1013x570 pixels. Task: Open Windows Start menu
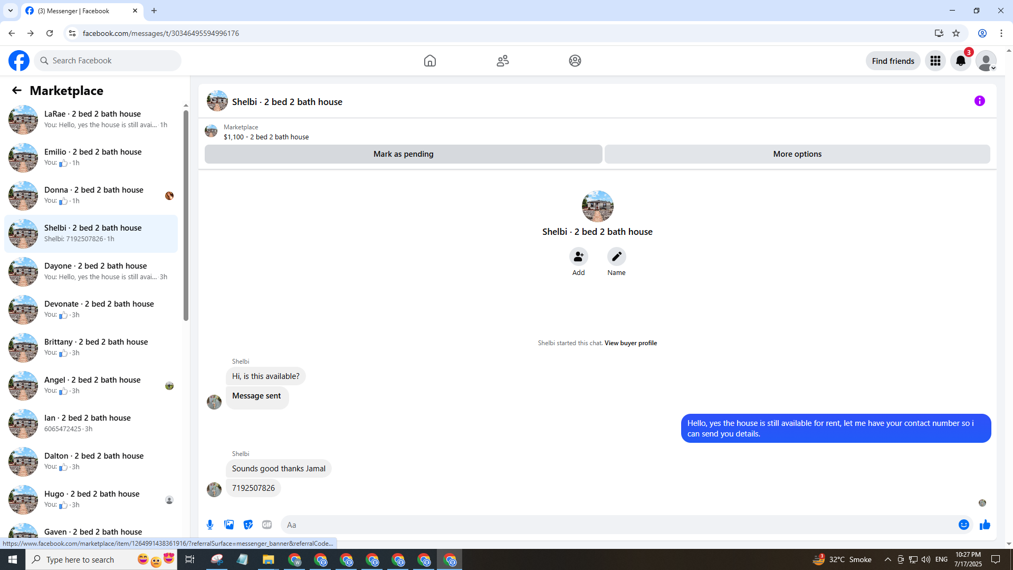(13, 559)
